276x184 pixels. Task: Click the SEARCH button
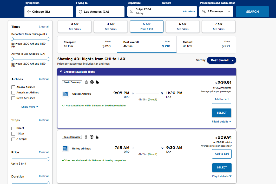[252, 12]
